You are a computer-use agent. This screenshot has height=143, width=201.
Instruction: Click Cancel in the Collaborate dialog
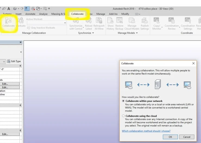(187, 137)
